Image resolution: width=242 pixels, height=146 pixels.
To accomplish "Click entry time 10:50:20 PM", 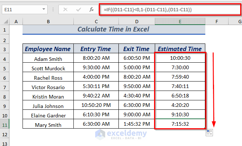I will [96, 105].
